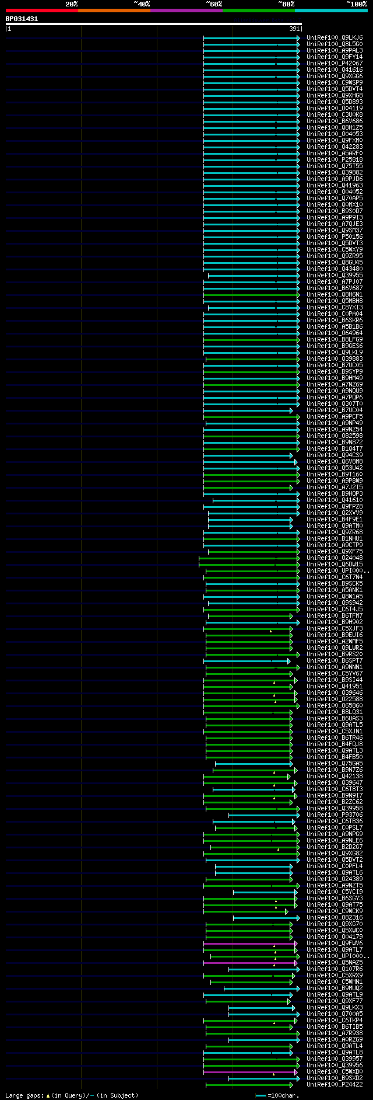
Task: Open hit UniRef100_P93706
Action: 335,814
